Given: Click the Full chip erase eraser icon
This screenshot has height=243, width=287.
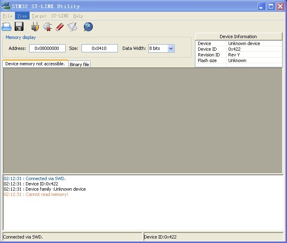Looking at the screenshot, I should [x=60, y=27].
